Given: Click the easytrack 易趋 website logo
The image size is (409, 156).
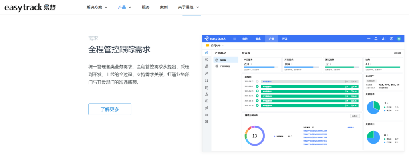Looking at the screenshot, I should click(30, 7).
